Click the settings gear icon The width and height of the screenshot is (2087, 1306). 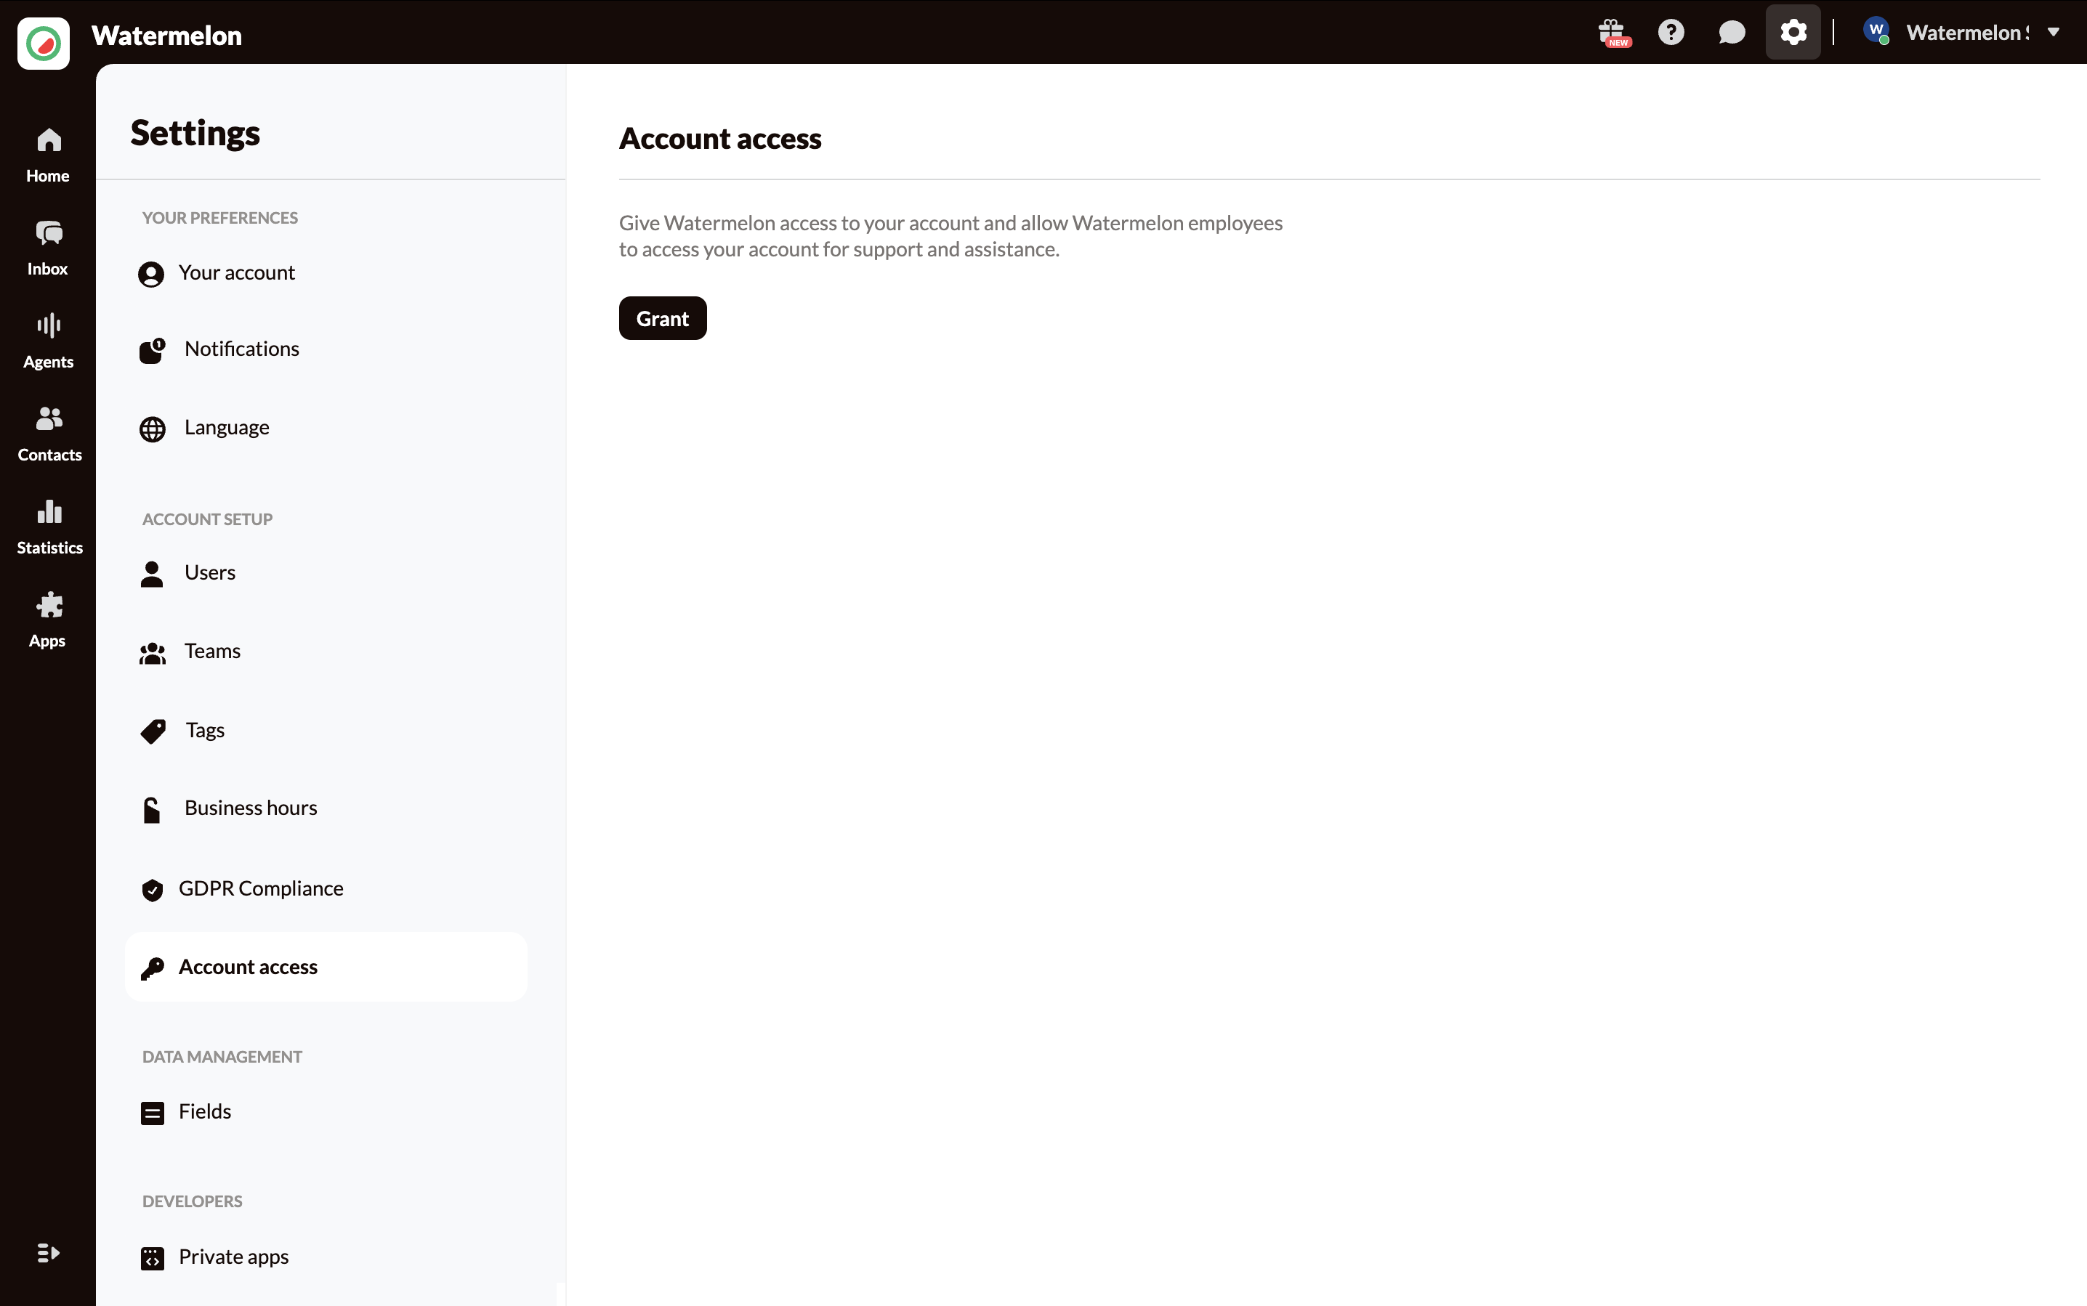(1792, 33)
